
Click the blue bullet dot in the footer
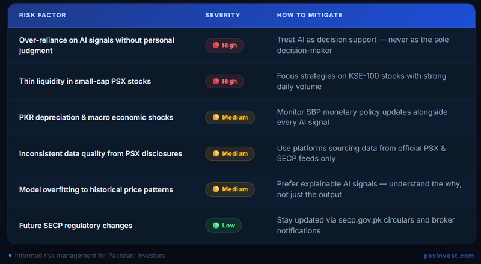tap(10, 256)
